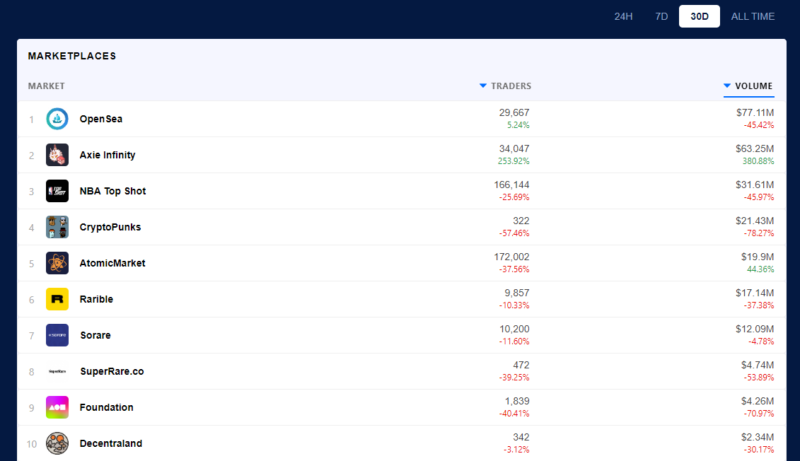Viewport: 800px width, 461px height.
Task: Click SuperRare.co traders count 472
Action: pos(521,365)
